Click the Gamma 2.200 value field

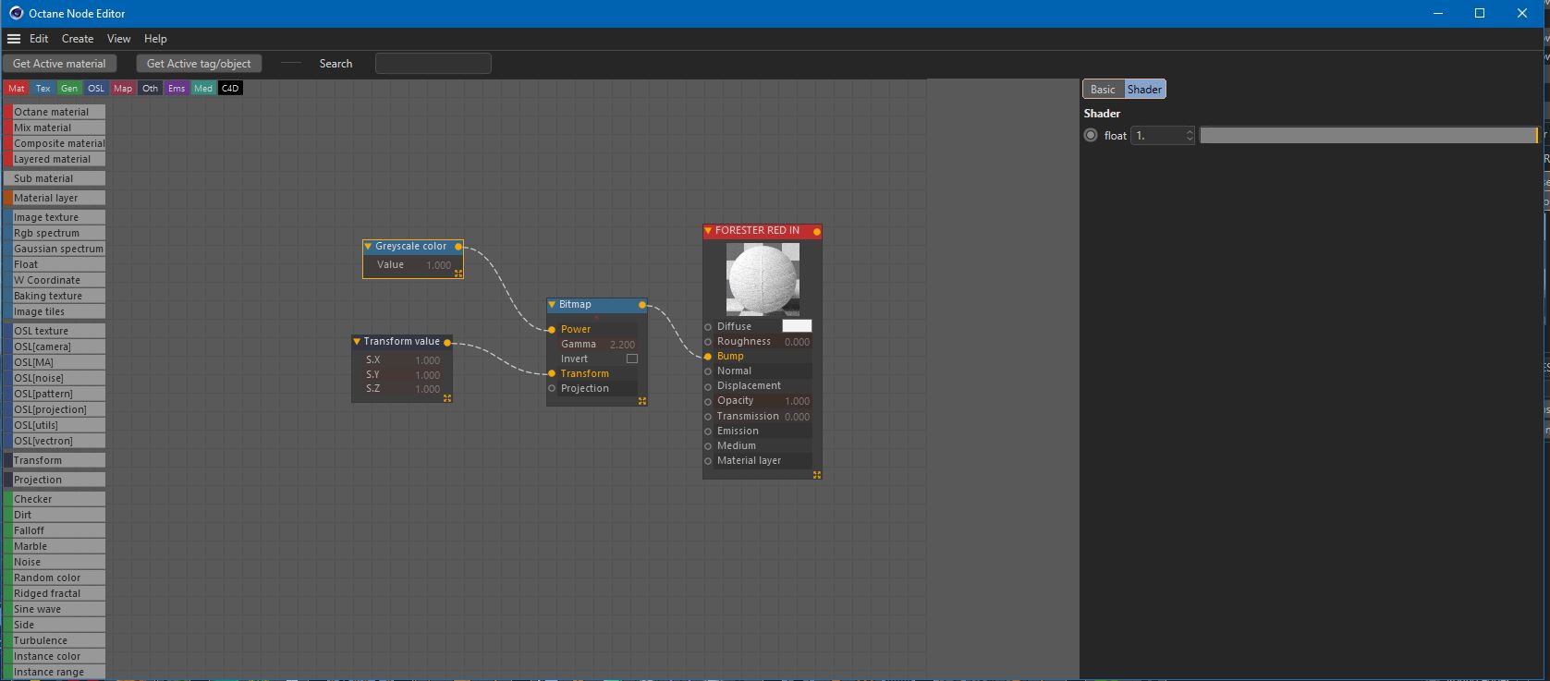pyautogui.click(x=621, y=345)
